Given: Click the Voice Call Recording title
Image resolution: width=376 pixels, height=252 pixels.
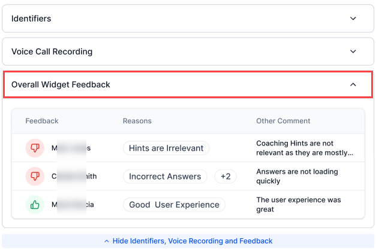Looking at the screenshot, I should (52, 51).
